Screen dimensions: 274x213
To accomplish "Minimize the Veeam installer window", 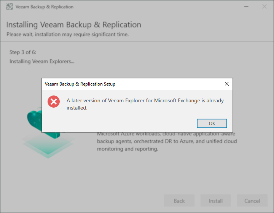I will 246,6.
